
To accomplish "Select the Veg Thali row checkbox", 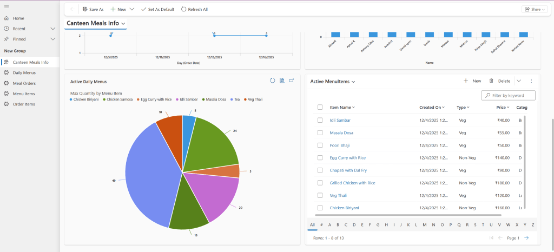I will (x=320, y=195).
